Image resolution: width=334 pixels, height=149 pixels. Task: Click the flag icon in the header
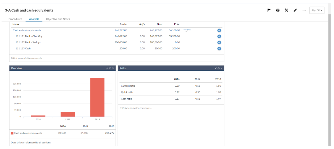(x=269, y=10)
